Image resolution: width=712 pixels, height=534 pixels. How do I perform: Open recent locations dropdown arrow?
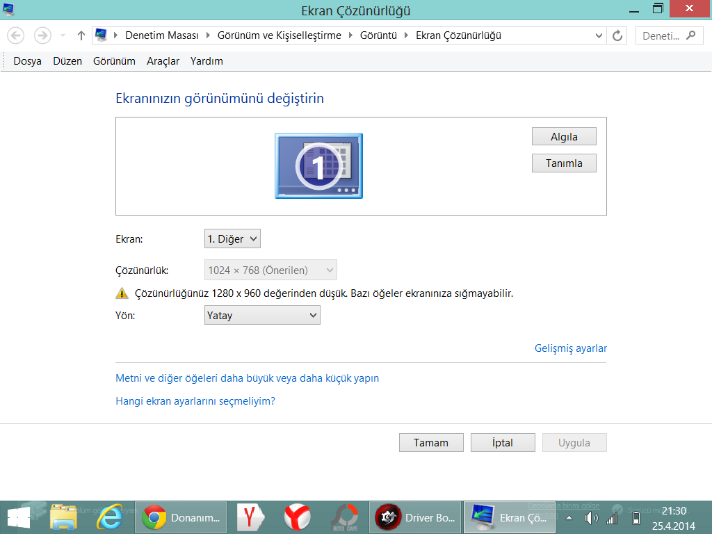[63, 35]
